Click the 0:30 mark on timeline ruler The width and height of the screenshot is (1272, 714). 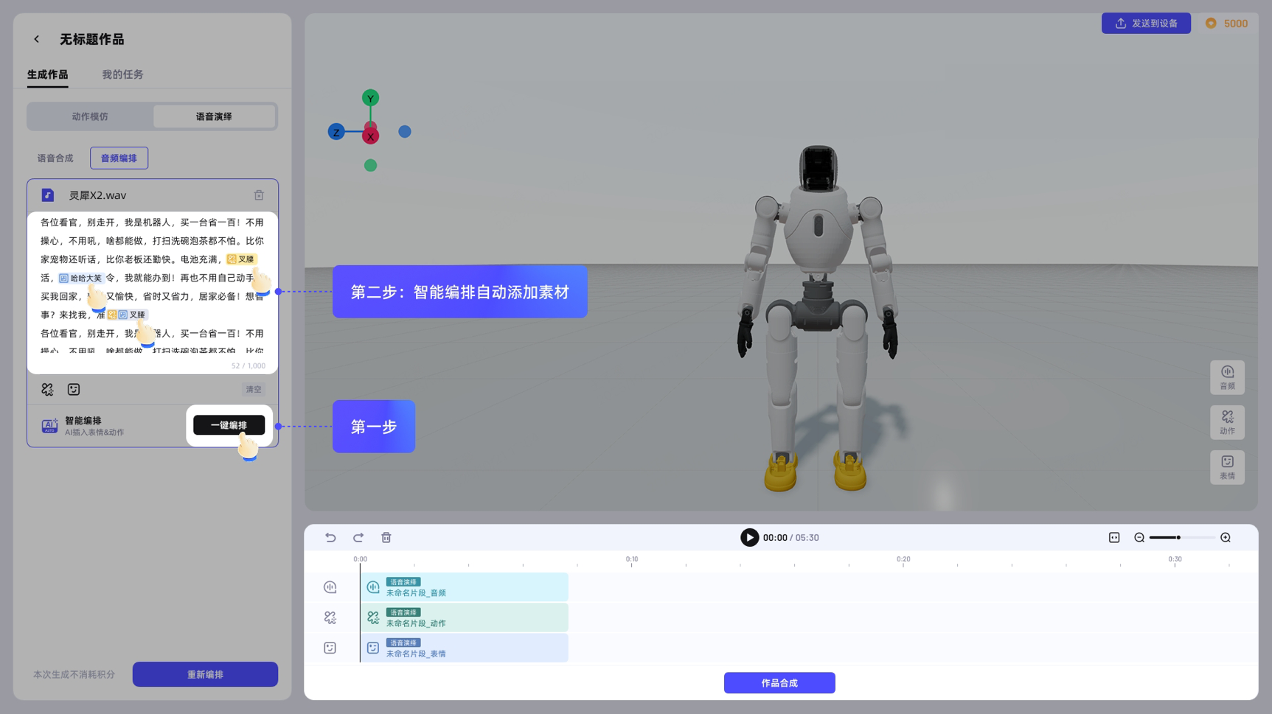1175,560
